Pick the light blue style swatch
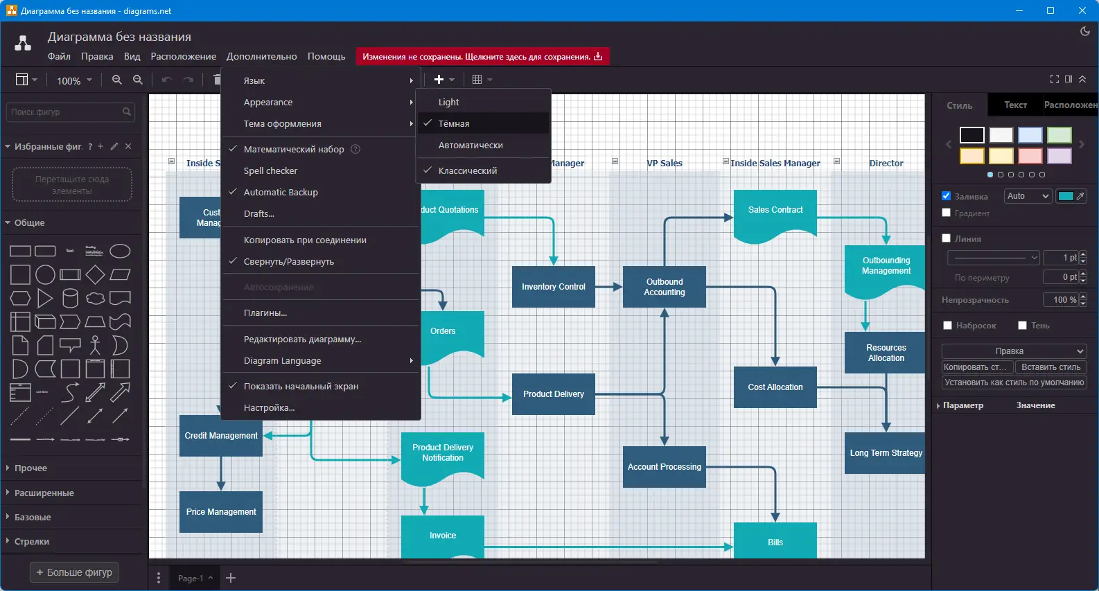 click(x=1030, y=135)
